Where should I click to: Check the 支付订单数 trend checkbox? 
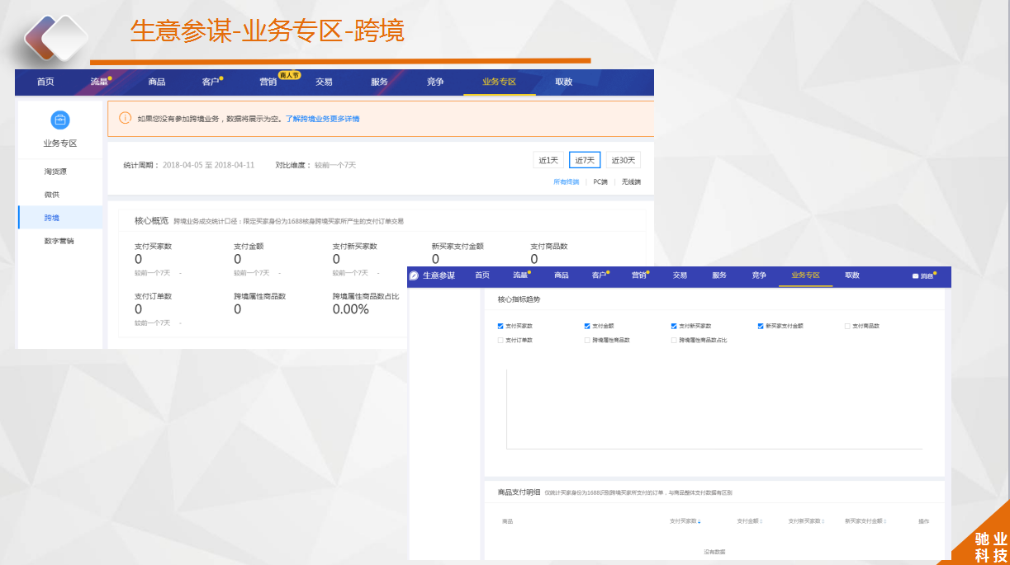click(x=500, y=340)
